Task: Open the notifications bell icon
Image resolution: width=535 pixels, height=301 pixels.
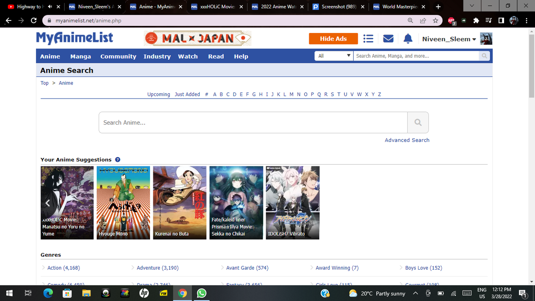Action: pyautogui.click(x=408, y=38)
